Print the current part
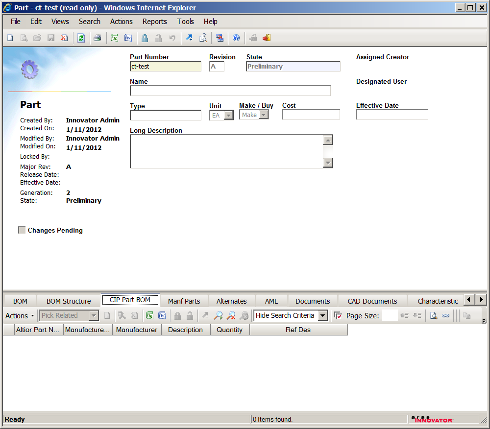490x429 pixels. [98, 38]
